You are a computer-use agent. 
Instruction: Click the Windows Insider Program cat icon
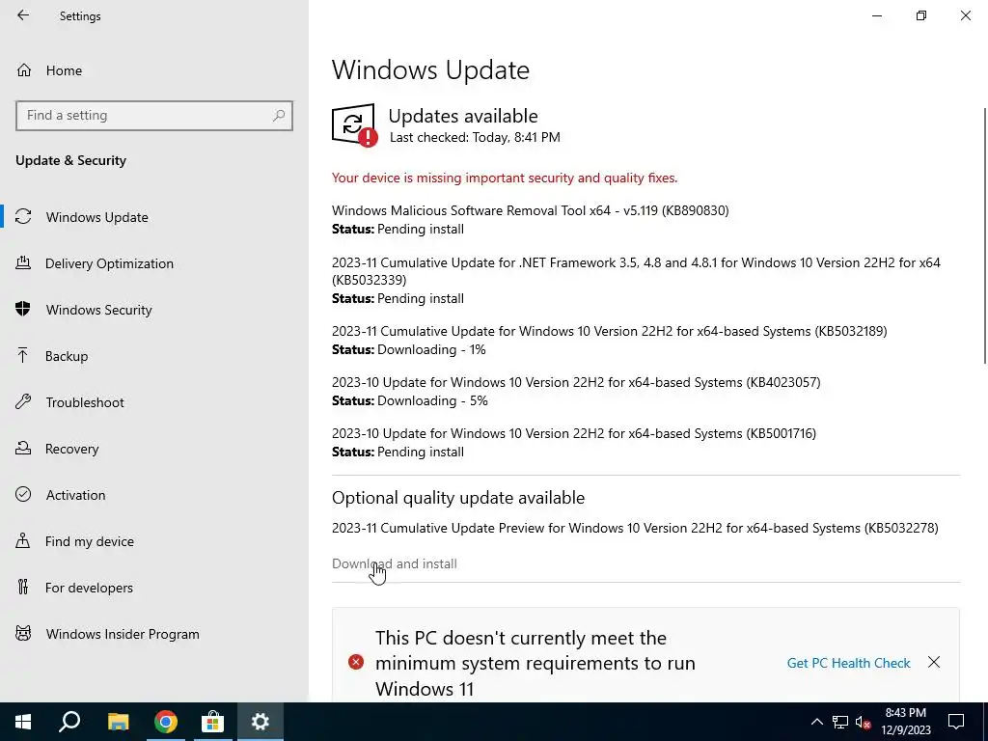click(x=23, y=633)
